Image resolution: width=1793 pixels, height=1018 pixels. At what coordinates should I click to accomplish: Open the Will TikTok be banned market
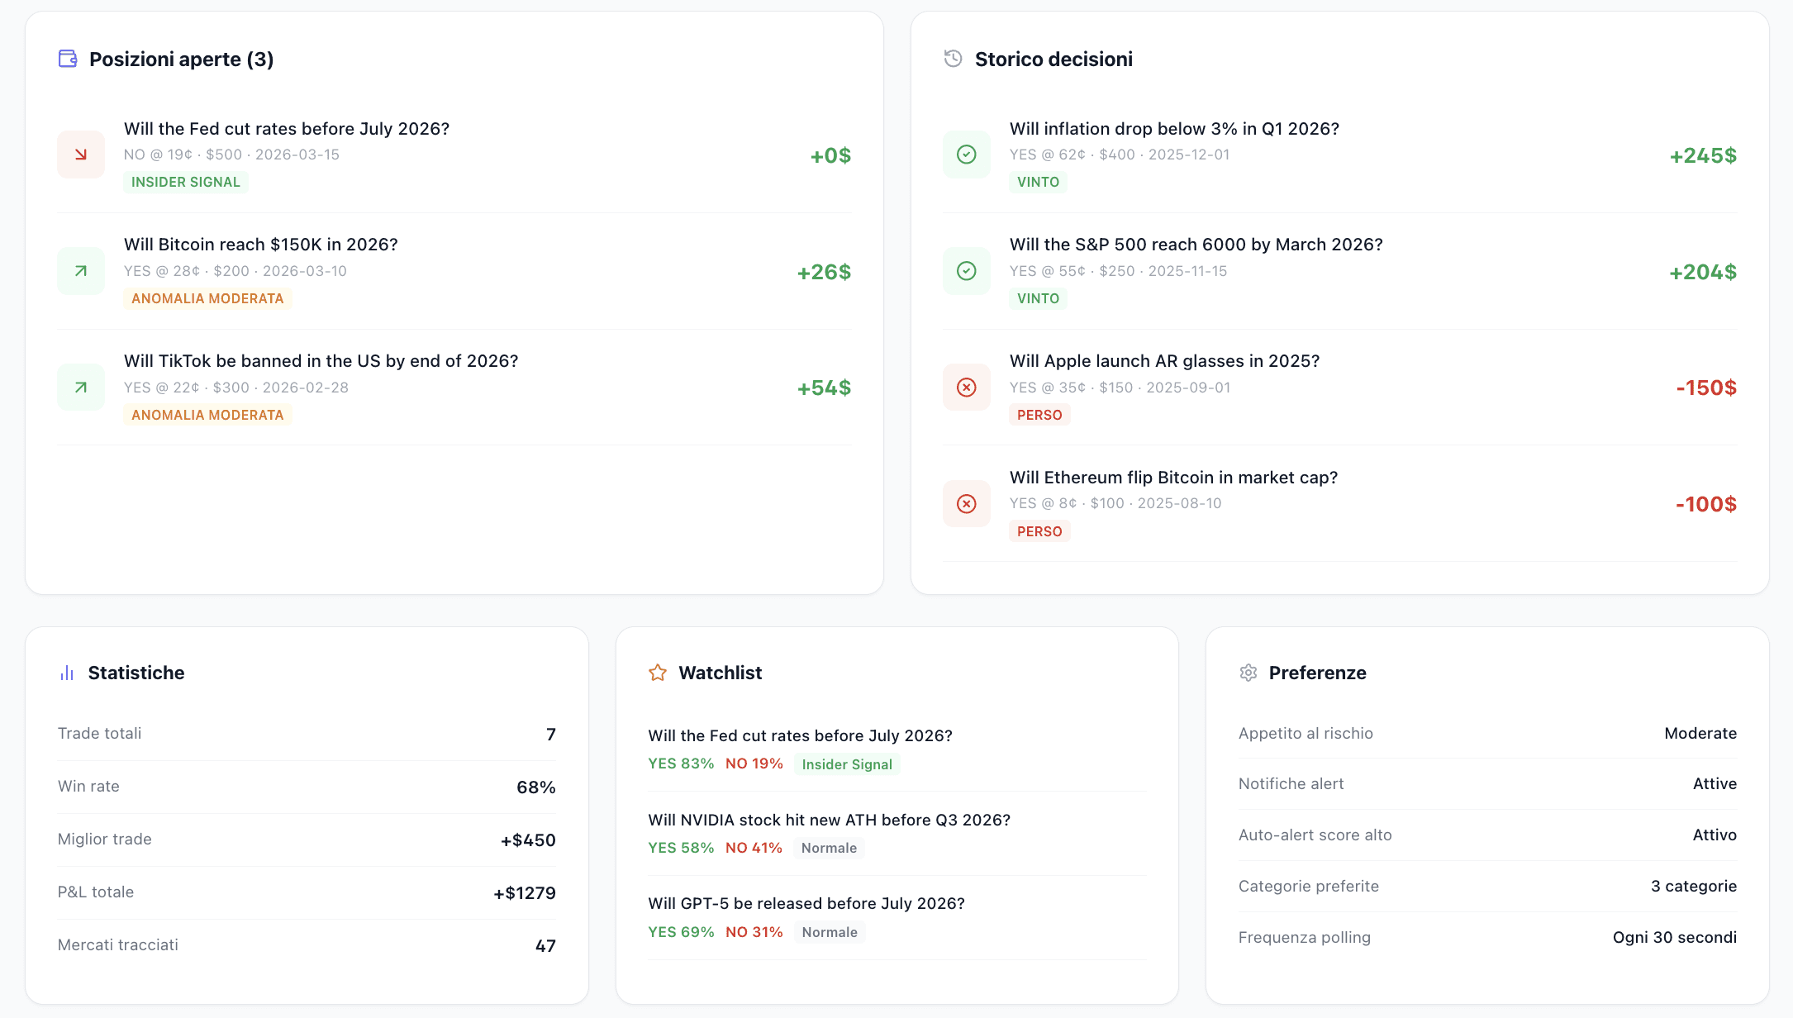coord(321,360)
